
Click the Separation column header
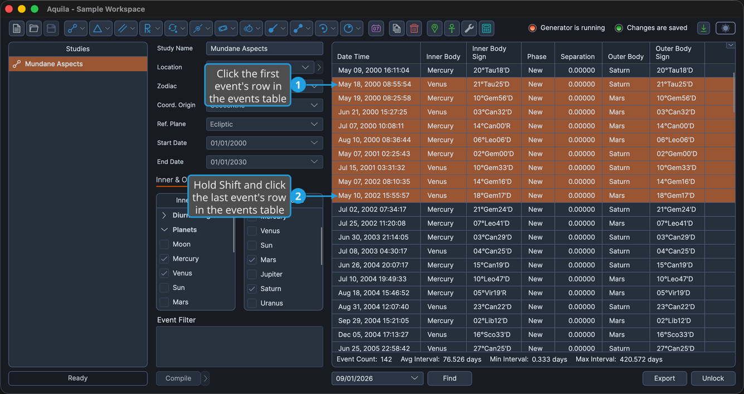pos(577,53)
